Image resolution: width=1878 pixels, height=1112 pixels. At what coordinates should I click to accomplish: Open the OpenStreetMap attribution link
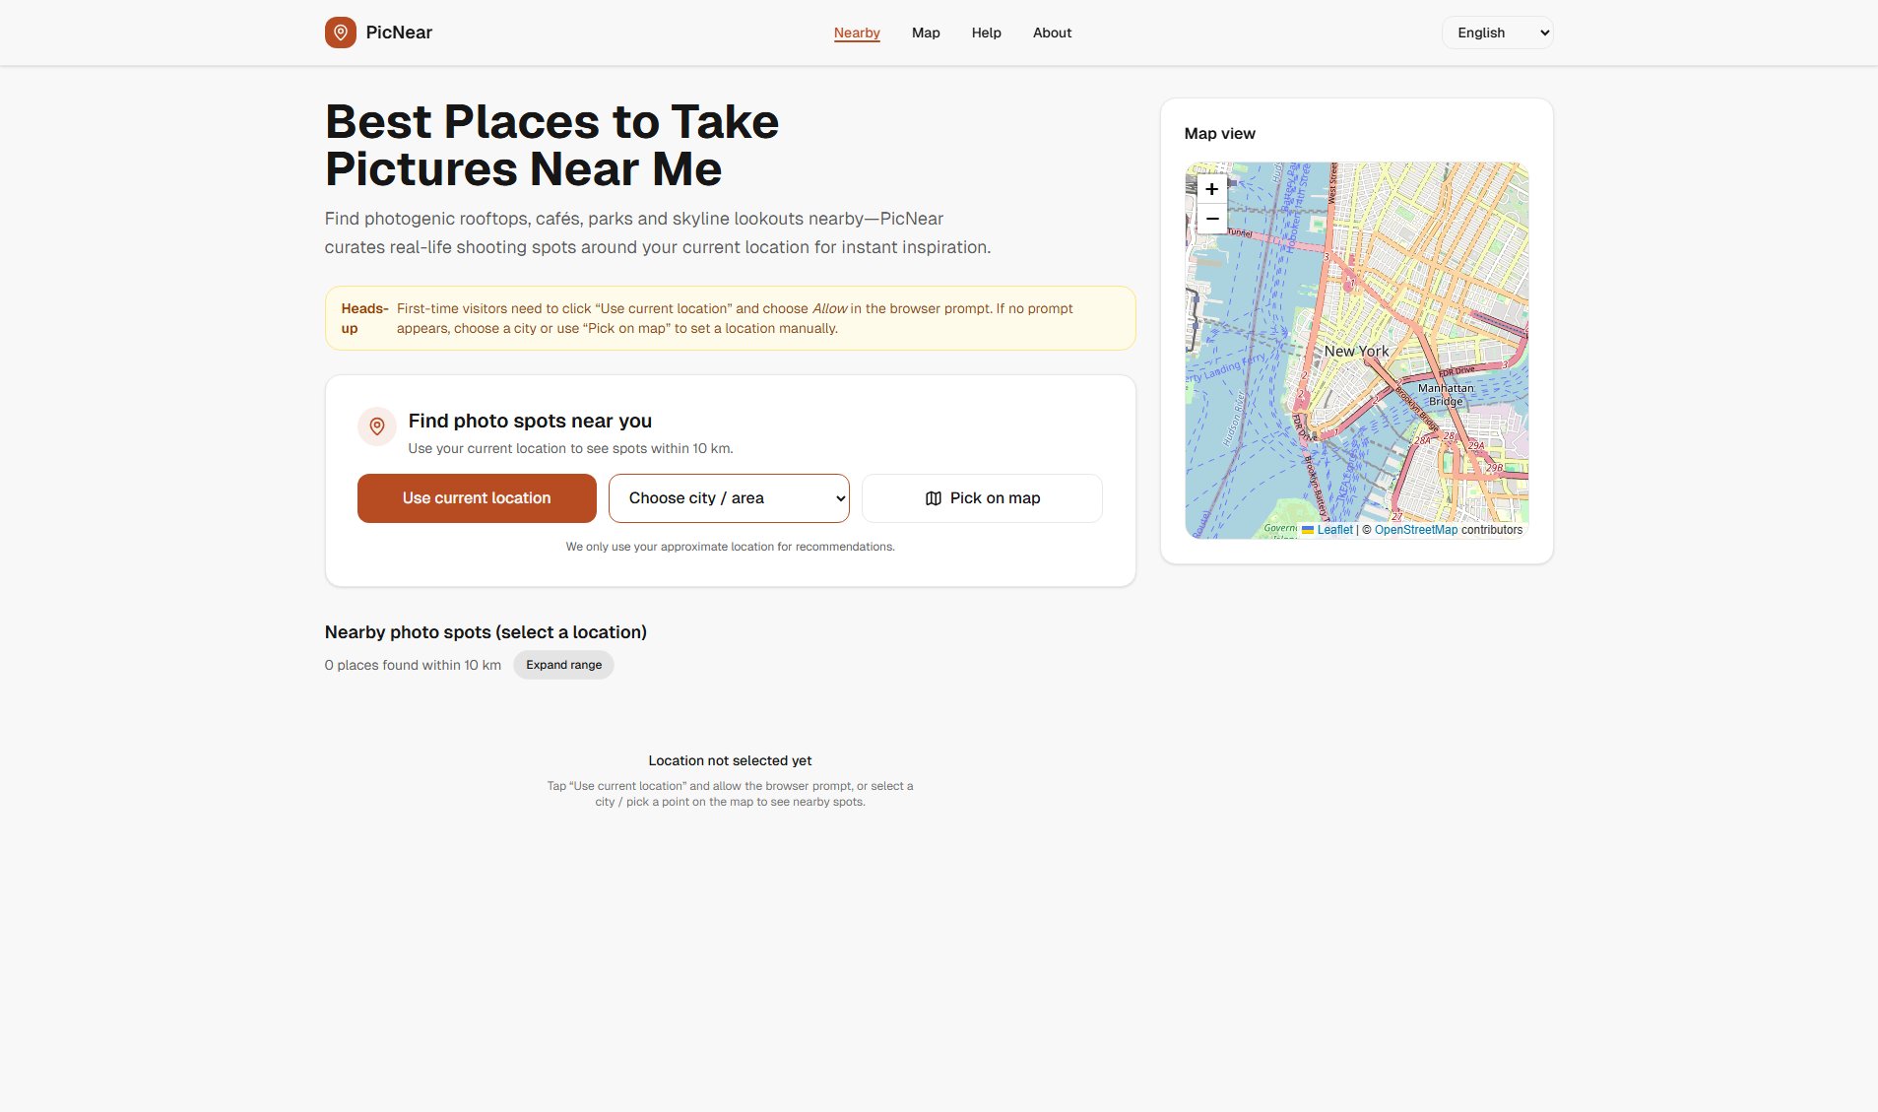click(x=1415, y=529)
